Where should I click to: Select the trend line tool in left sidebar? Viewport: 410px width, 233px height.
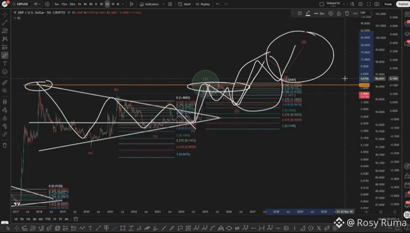[5, 23]
